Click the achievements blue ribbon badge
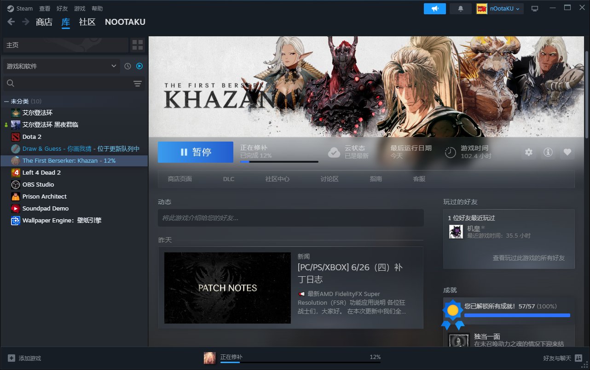Viewport: 590px width, 370px height. [x=453, y=314]
